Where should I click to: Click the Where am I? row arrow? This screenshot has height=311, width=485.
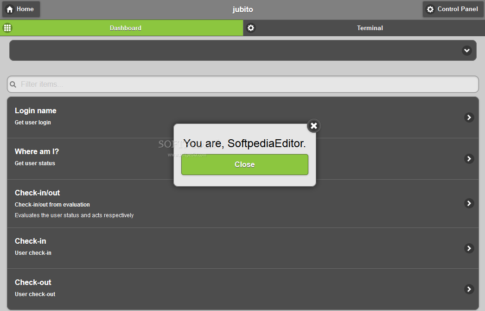[x=469, y=159]
